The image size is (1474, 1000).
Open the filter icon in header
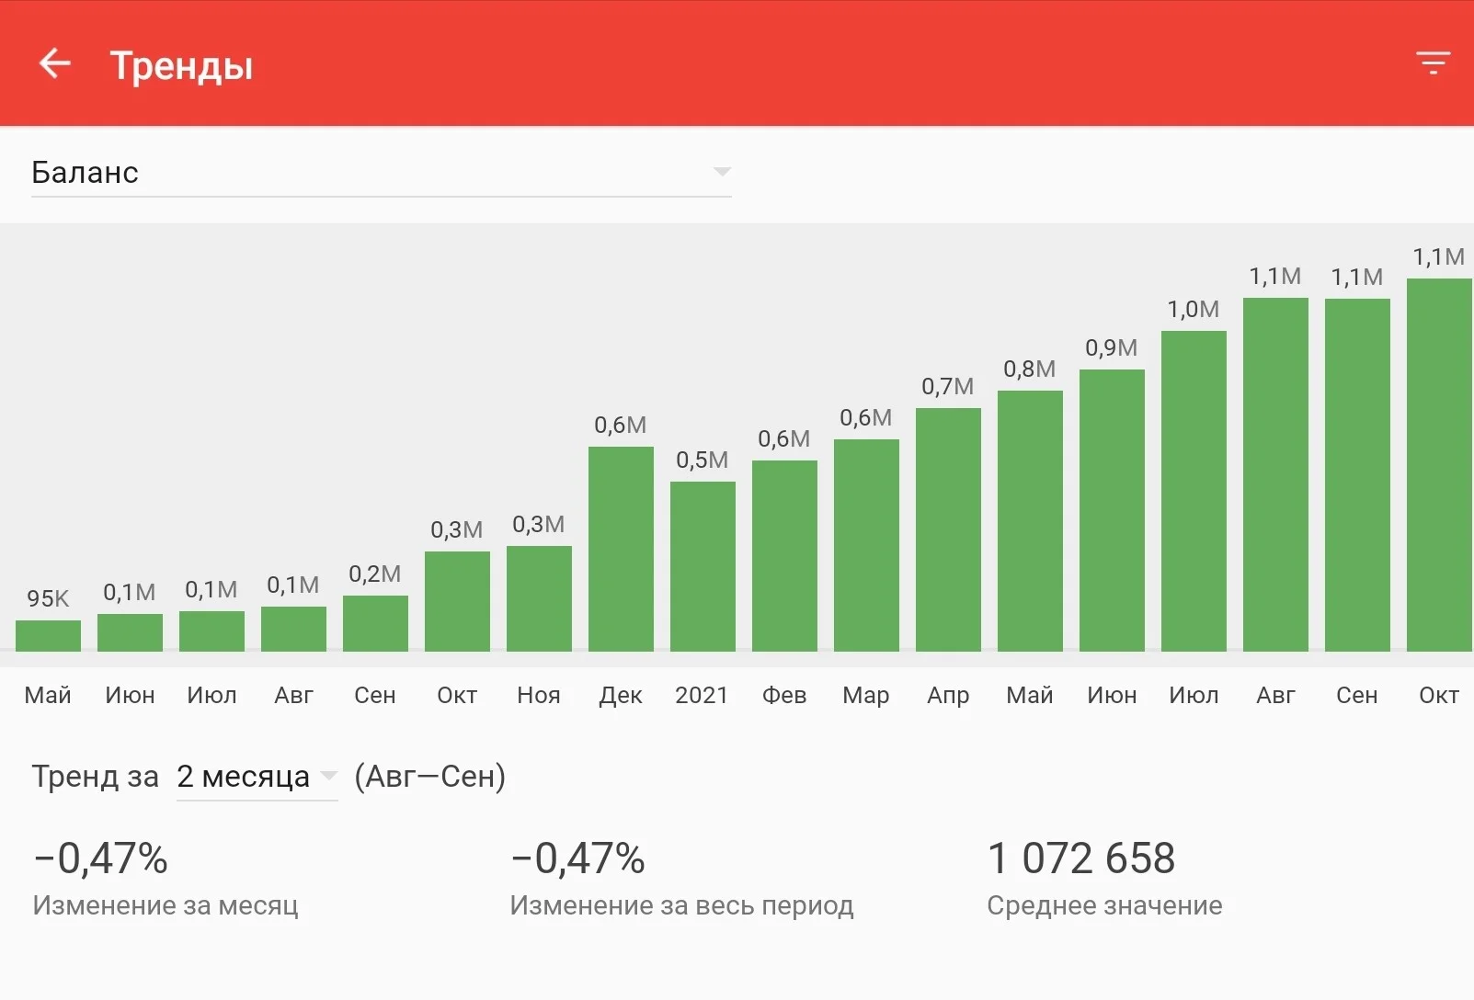[1433, 62]
